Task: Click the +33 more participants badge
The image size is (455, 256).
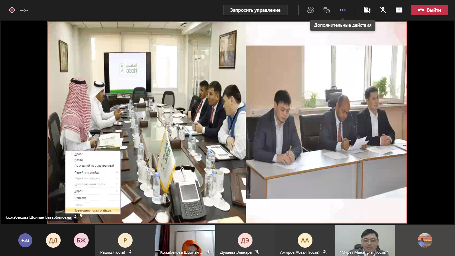Action: point(25,240)
